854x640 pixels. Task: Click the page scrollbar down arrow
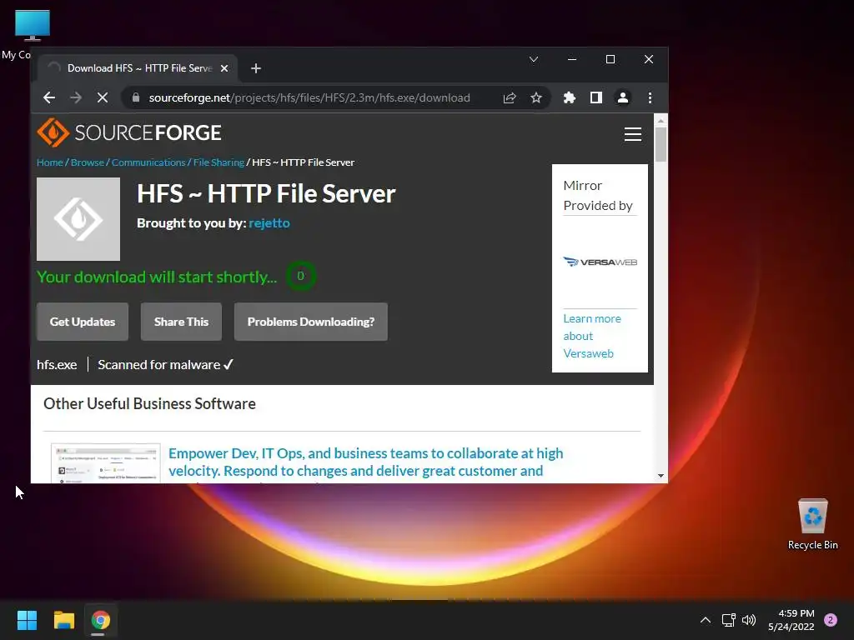click(661, 476)
